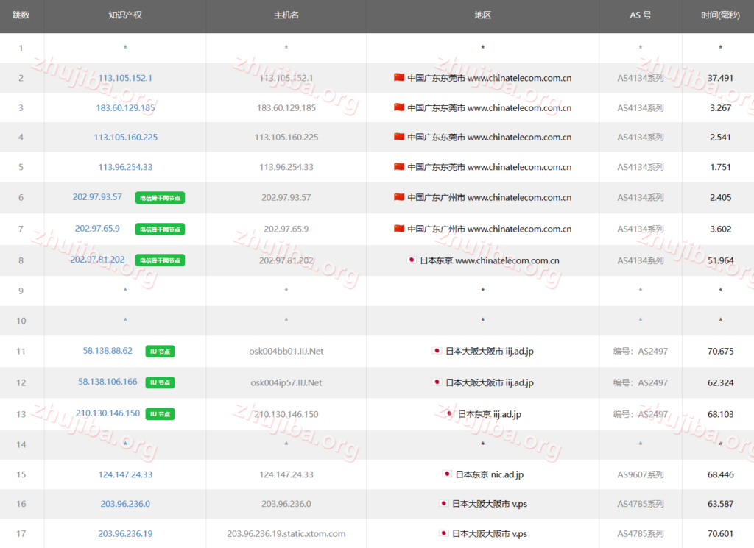Click the 124.147.24.33 IP link

(x=125, y=474)
